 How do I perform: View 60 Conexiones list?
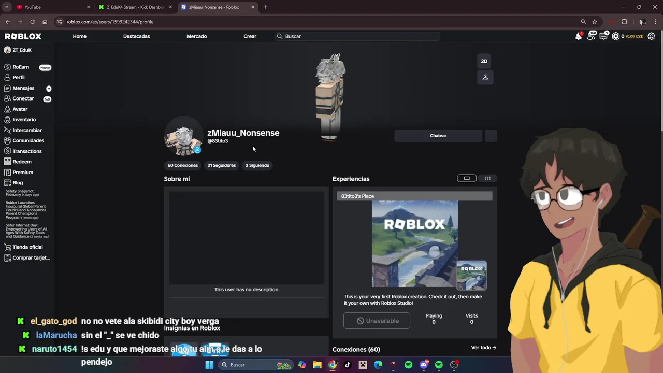point(183,165)
